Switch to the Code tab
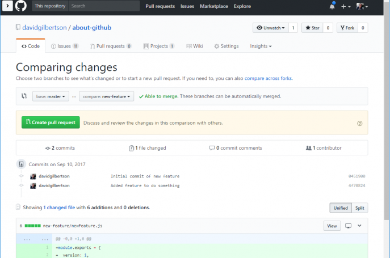390x258 pixels. 31,46
